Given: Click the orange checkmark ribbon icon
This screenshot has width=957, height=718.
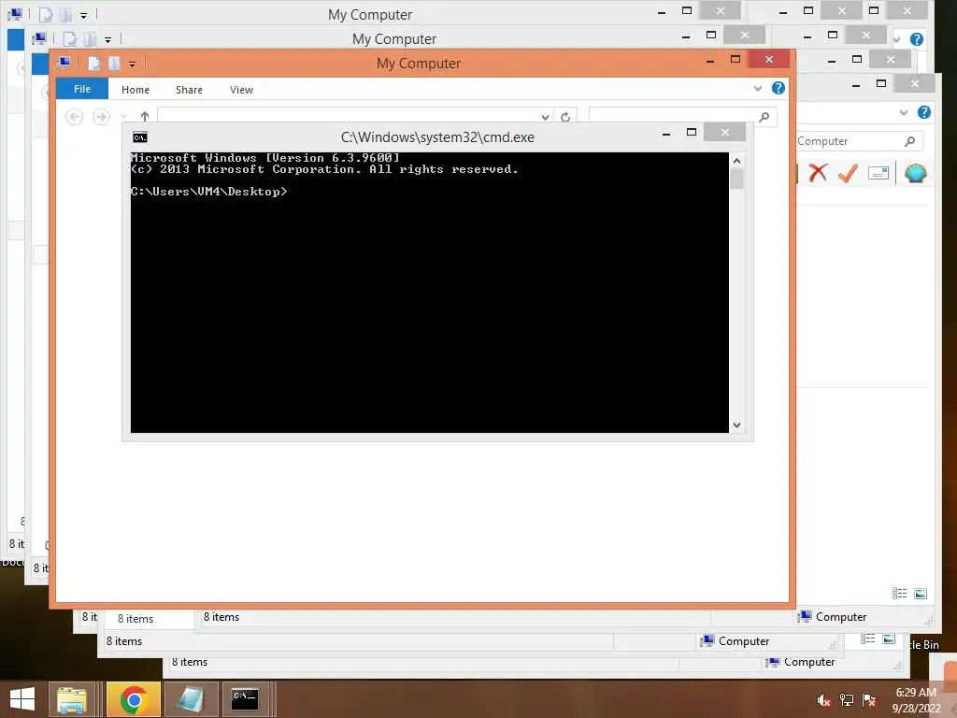Looking at the screenshot, I should (x=848, y=173).
